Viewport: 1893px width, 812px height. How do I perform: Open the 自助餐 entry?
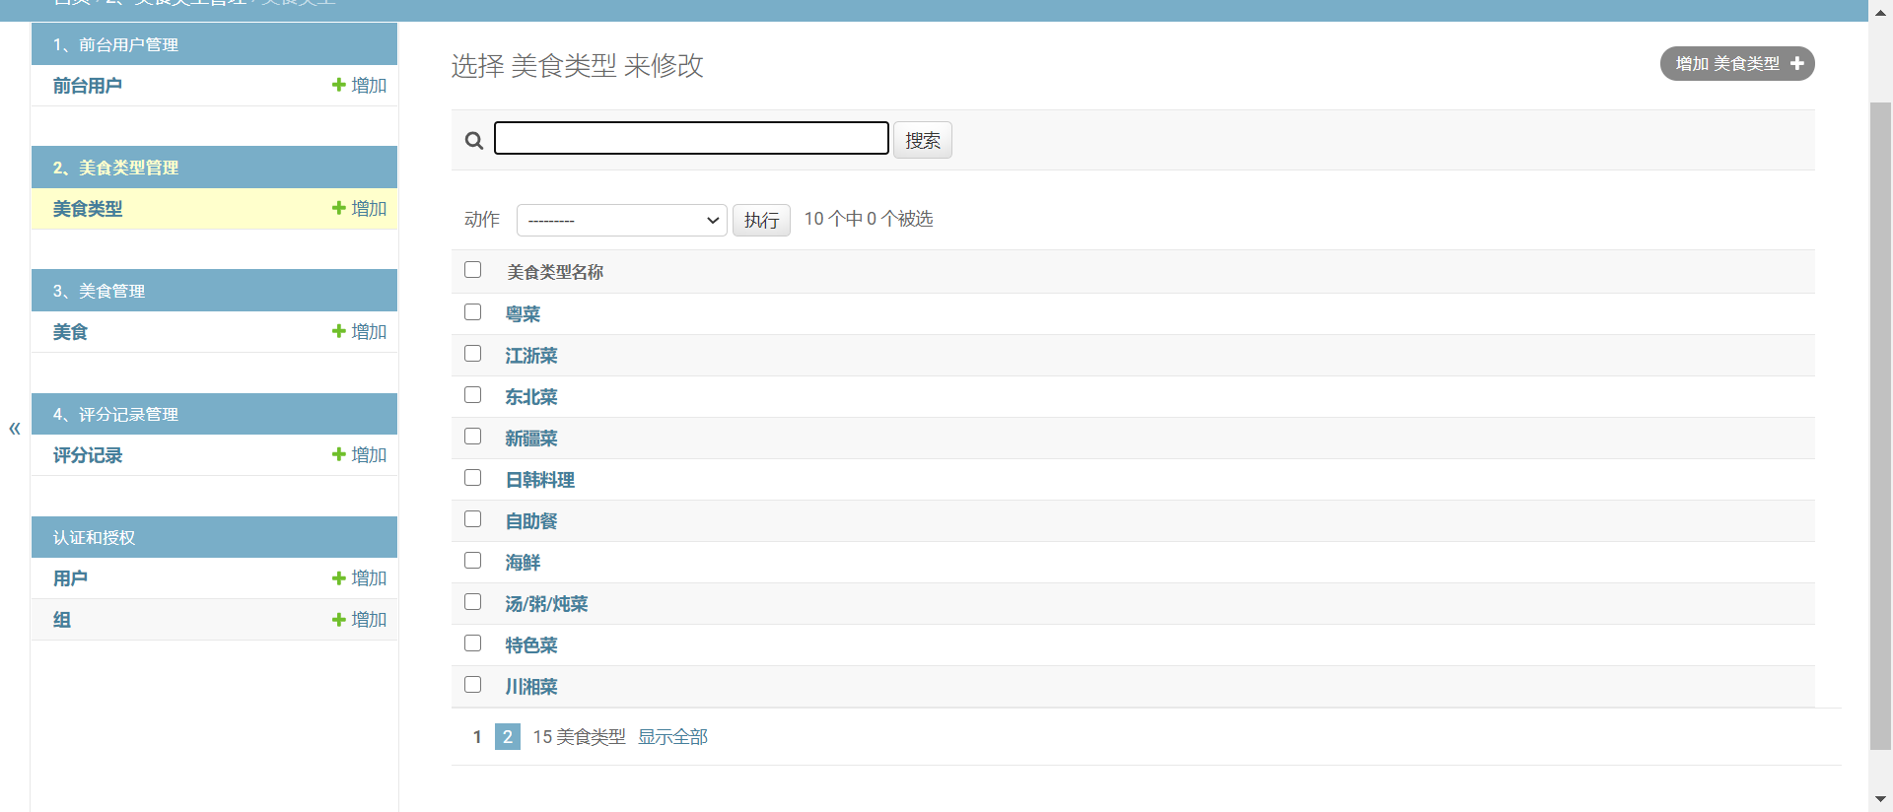click(x=531, y=521)
